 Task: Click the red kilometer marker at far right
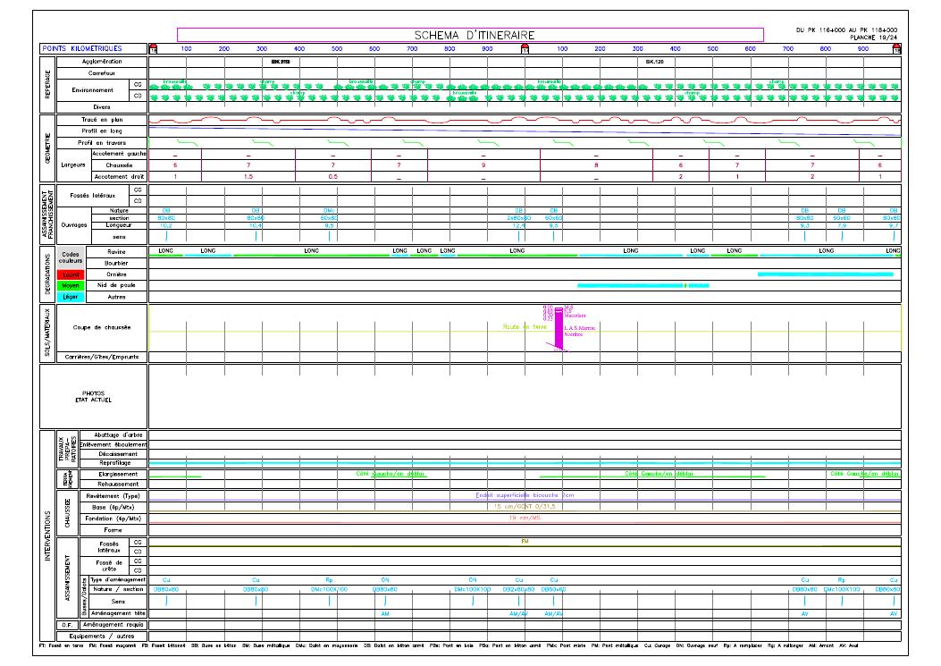pos(897,49)
